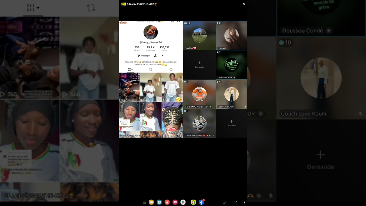Expand the small arrow next to the person icon

coord(163,56)
